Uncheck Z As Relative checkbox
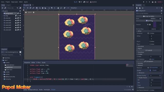The image size is (164, 92). (150, 59)
